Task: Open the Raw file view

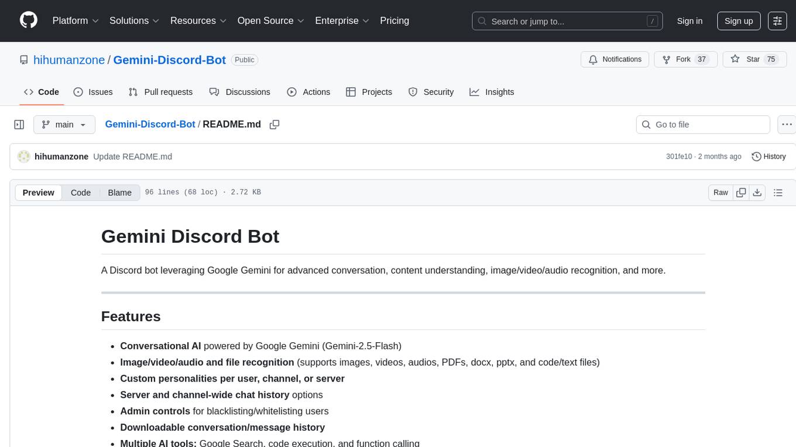Action: tap(720, 192)
